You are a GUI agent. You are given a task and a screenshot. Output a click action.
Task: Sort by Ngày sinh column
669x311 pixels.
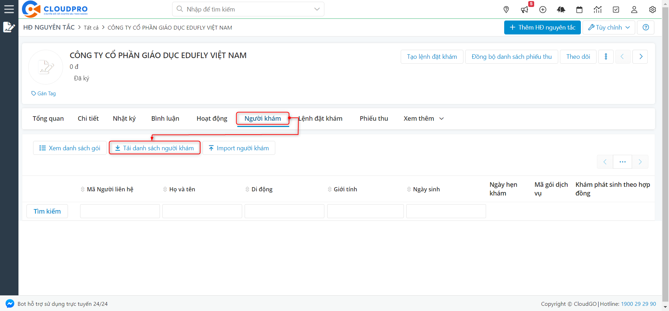(x=423, y=189)
